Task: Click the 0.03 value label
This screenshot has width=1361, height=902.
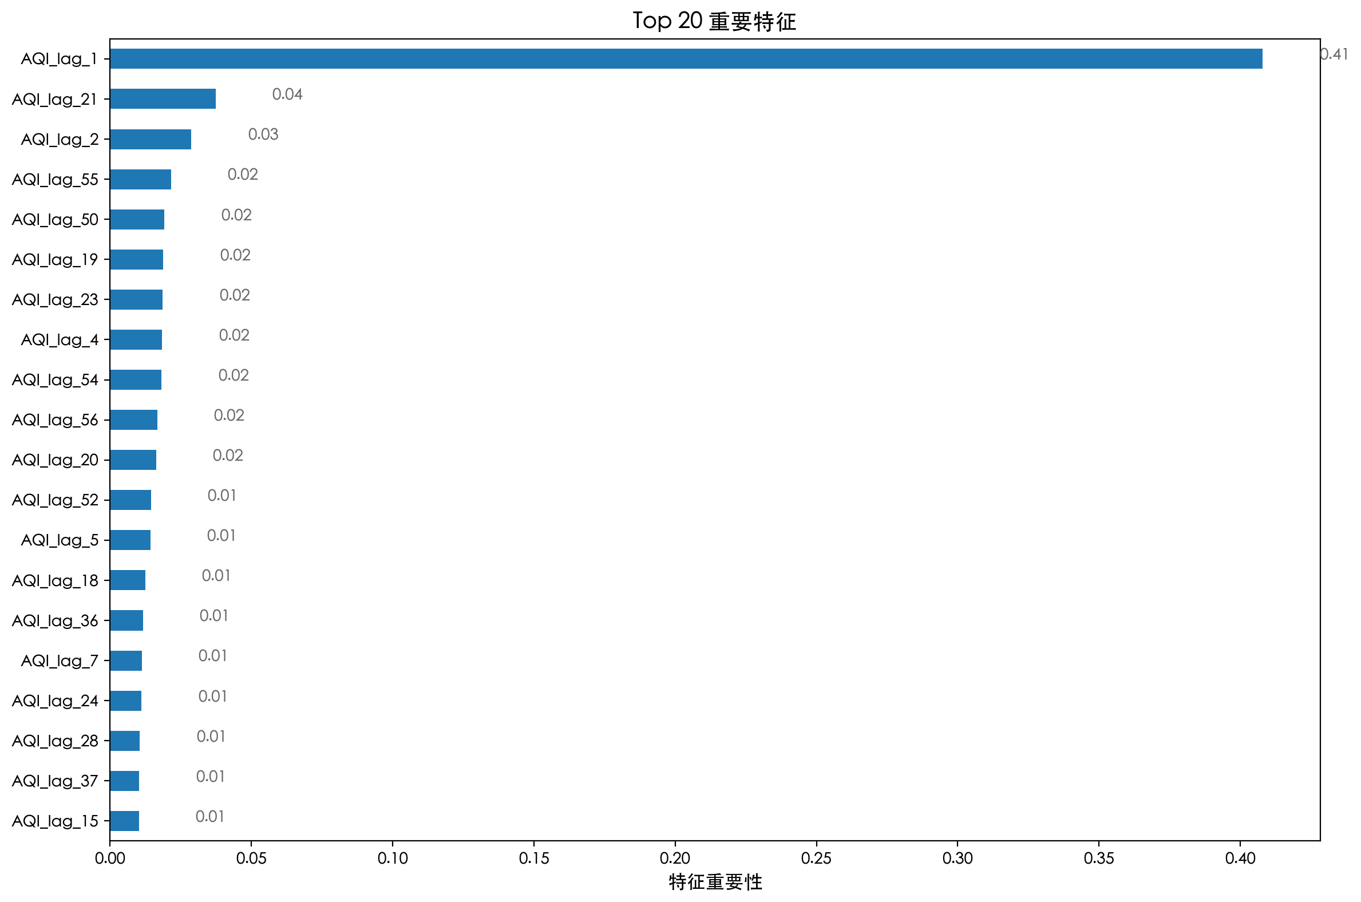Action: pos(263,134)
